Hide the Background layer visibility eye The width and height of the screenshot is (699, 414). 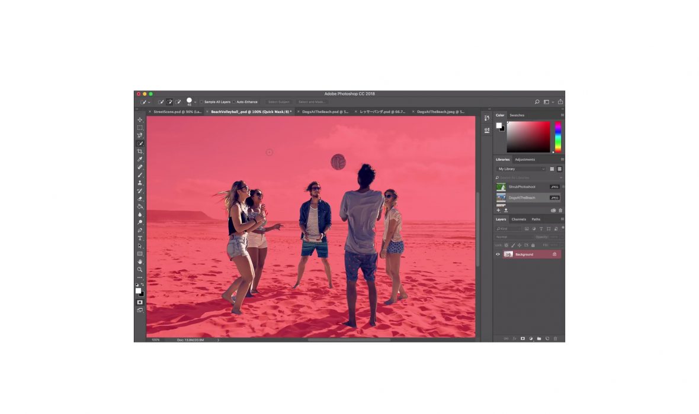(x=498, y=254)
